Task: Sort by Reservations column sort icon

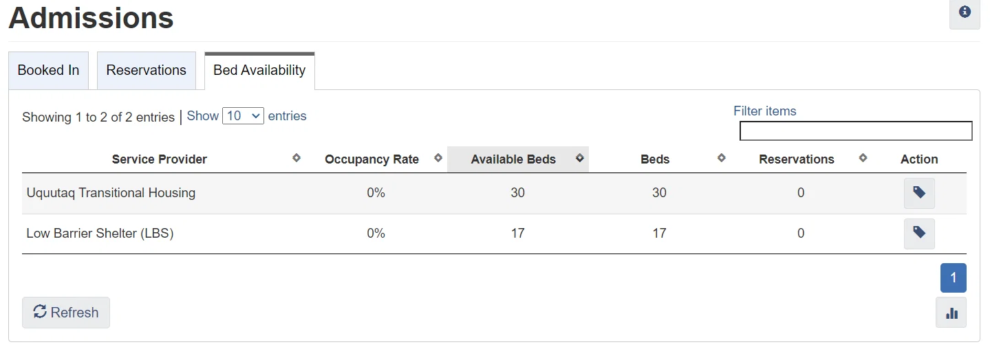Action: pos(863,158)
